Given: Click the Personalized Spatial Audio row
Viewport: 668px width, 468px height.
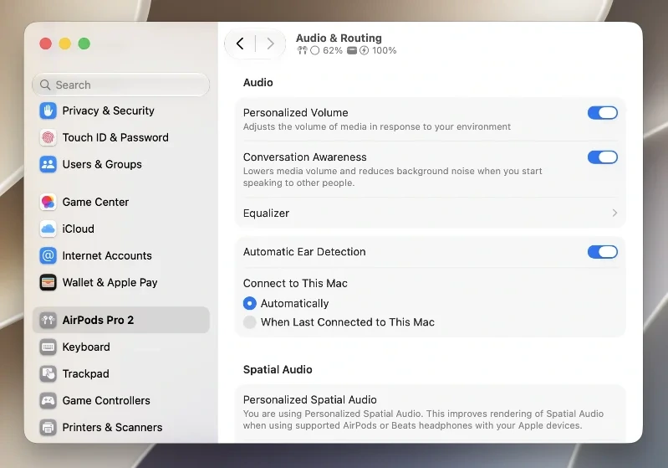Looking at the screenshot, I should pyautogui.click(x=431, y=413).
